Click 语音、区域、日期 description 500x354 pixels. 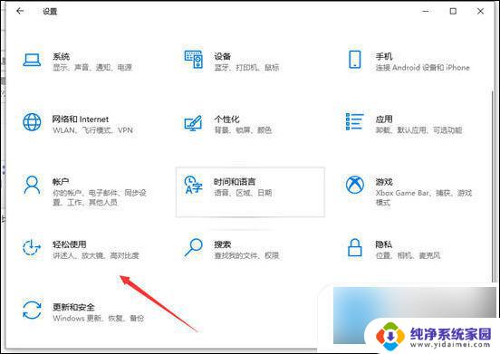(243, 193)
